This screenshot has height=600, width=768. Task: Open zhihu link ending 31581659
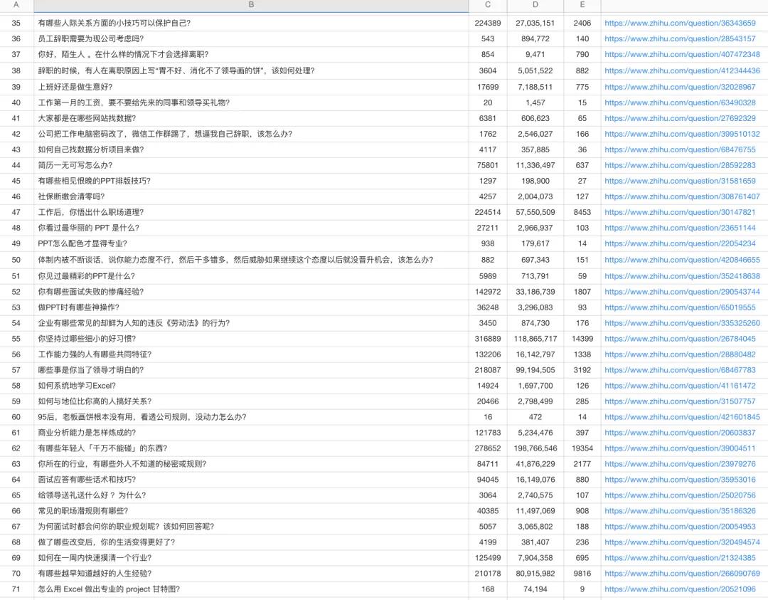click(680, 181)
